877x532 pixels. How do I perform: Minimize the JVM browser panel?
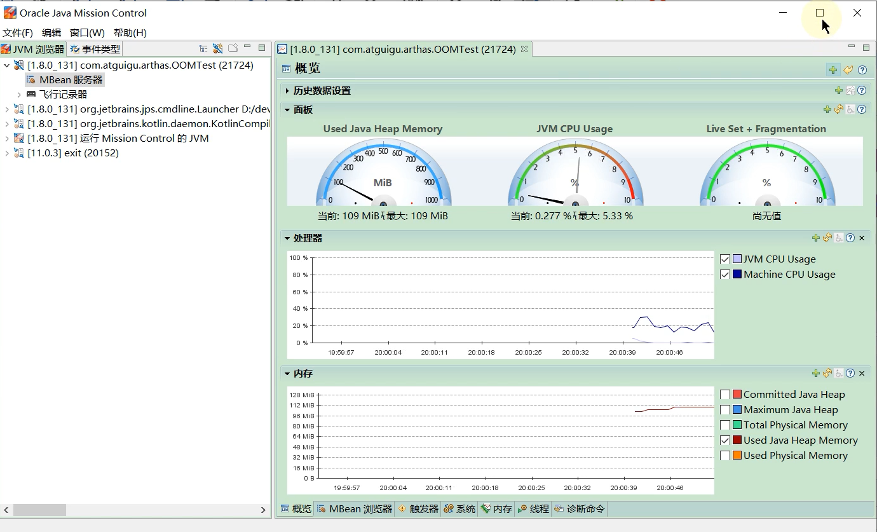click(x=247, y=47)
